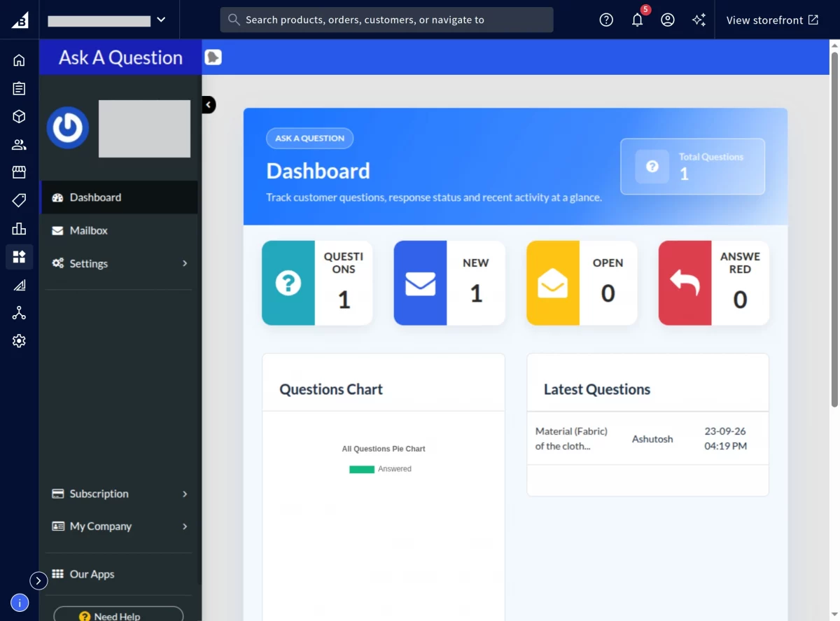The height and width of the screenshot is (621, 840).
Task: Open Mailbox in the sidebar menu
Action: tap(119, 230)
